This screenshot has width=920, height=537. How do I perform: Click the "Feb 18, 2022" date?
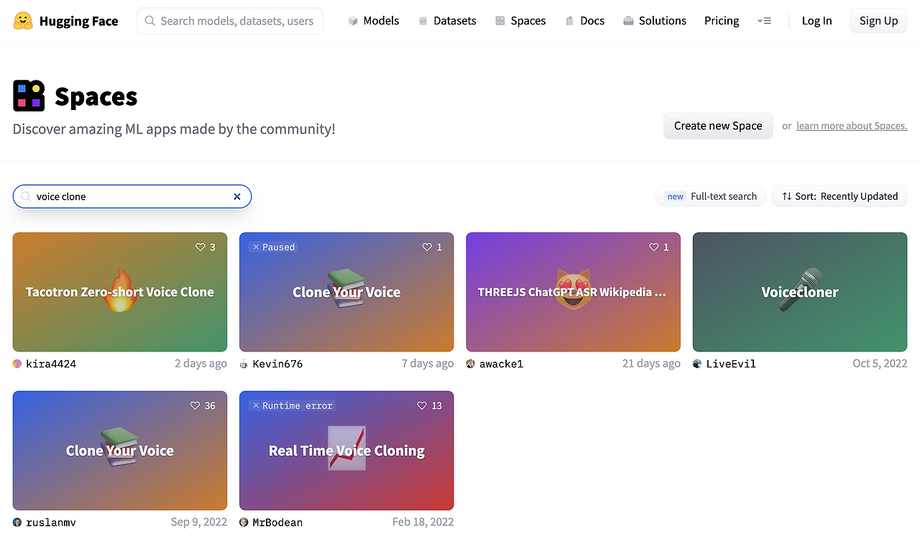click(x=423, y=523)
